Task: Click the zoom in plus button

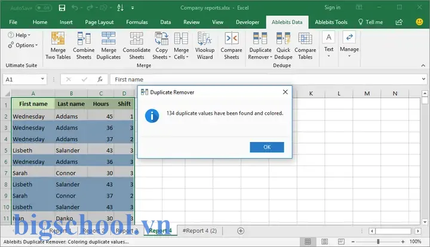Action: [403, 242]
